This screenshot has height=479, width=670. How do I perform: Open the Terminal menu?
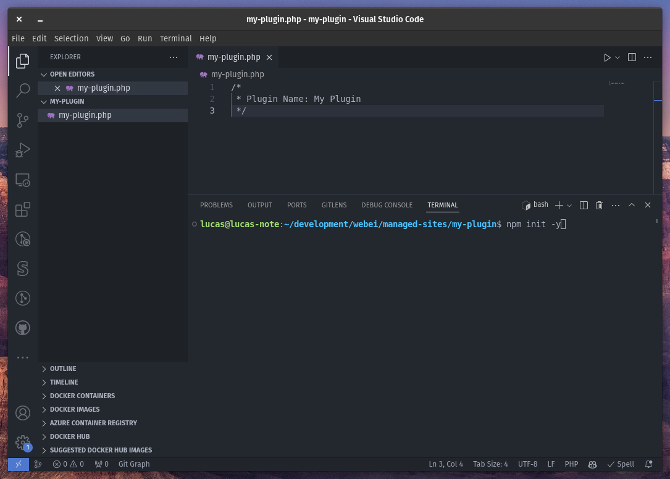click(x=175, y=38)
